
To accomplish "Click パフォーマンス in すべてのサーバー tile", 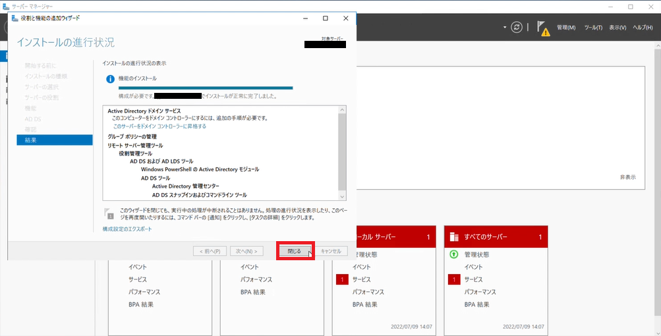I will click(480, 292).
